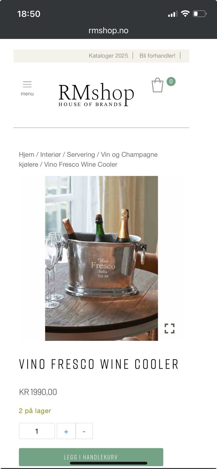Image resolution: width=217 pixels, height=469 pixels.
Task: Go to Servering breadcrumb
Action: [81, 154]
